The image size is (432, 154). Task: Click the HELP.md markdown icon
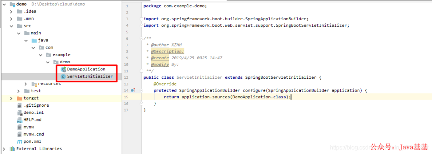[x=19, y=120]
